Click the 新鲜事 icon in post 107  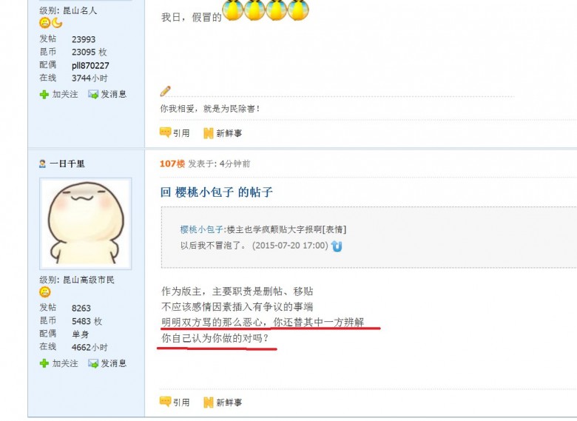point(209,403)
